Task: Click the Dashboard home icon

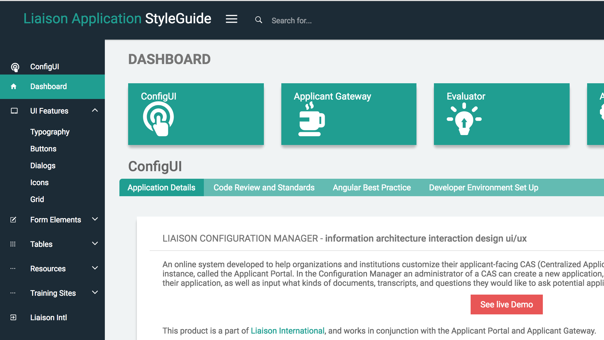Action: pyautogui.click(x=13, y=86)
